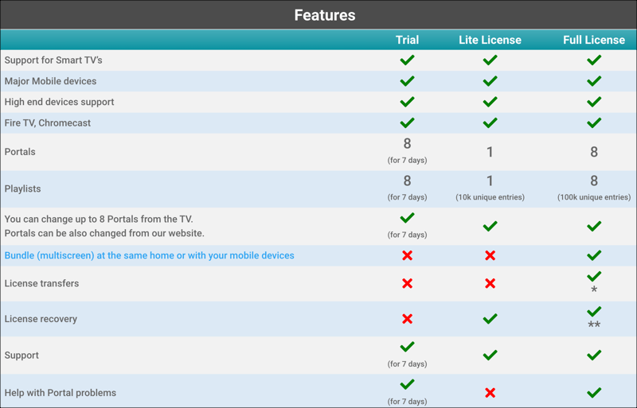
Task: Click the Trial red X for License recovery
Action: 407,319
